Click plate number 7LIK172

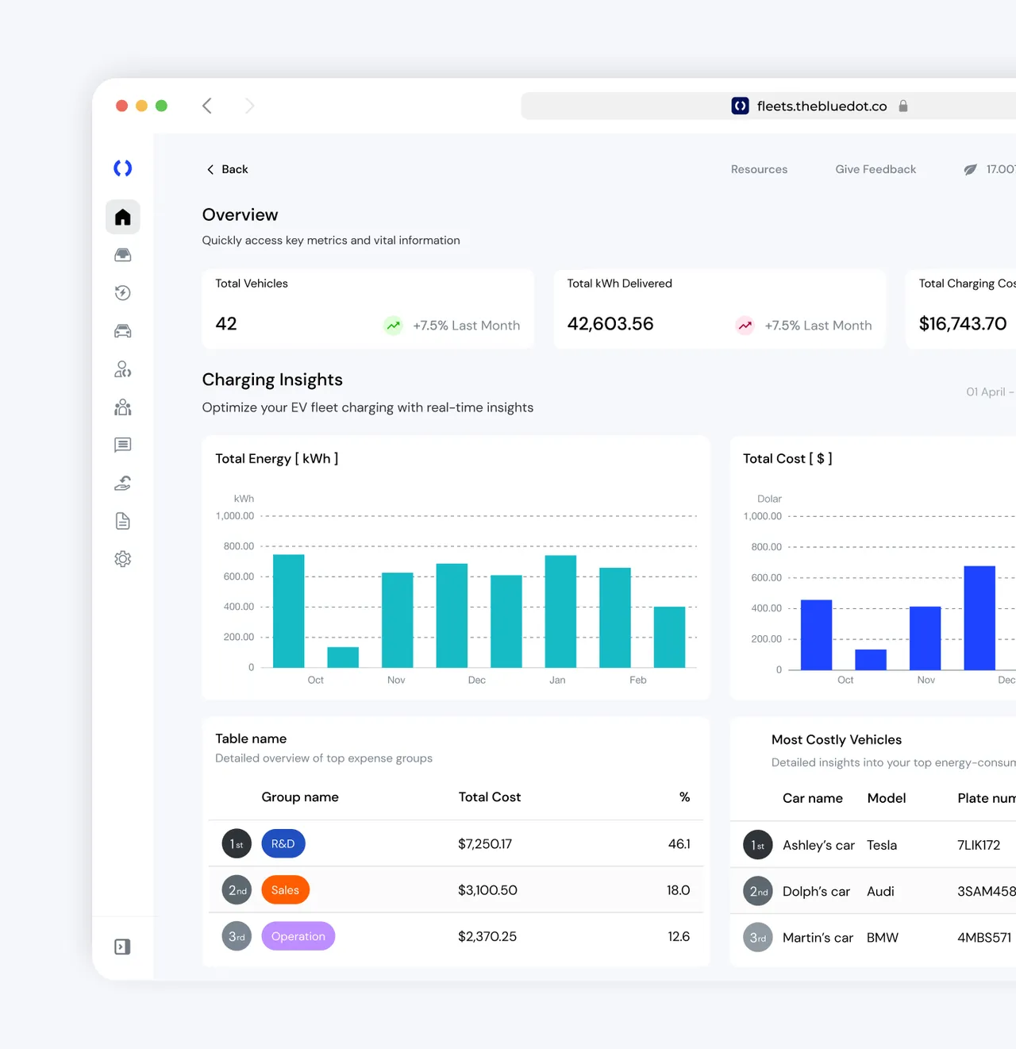(x=979, y=845)
